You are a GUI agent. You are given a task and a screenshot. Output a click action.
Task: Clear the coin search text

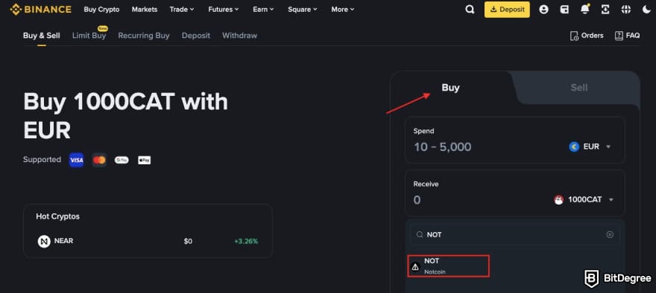610,234
